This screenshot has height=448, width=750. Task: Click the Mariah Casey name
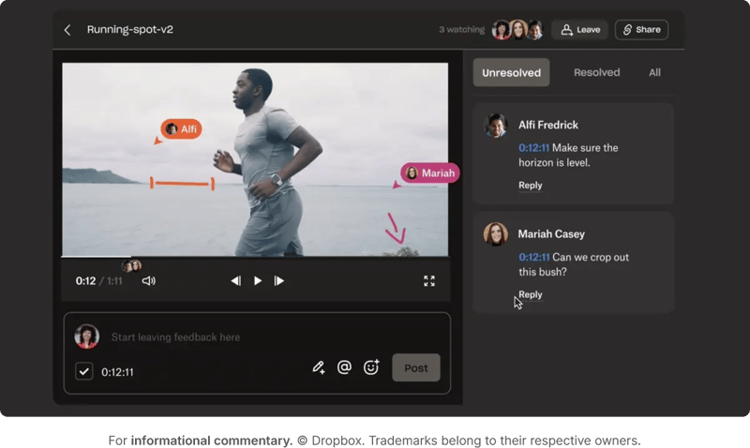click(x=551, y=234)
